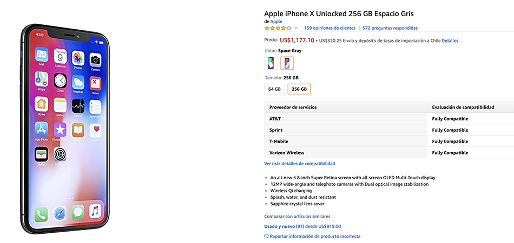Click the App Store icon on phone image
The image size is (514, 243).
(41, 130)
